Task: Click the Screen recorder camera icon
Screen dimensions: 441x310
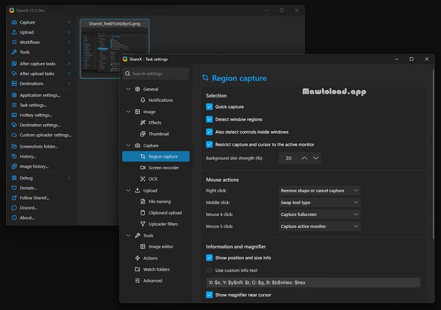Action: coord(143,168)
